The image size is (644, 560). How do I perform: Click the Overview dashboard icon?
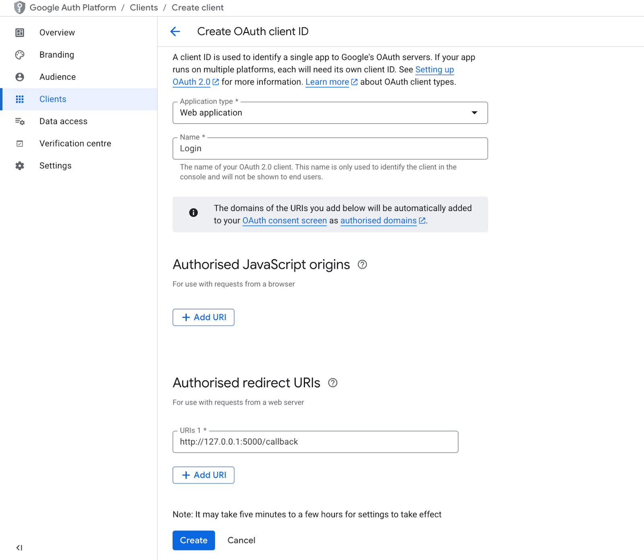click(20, 33)
